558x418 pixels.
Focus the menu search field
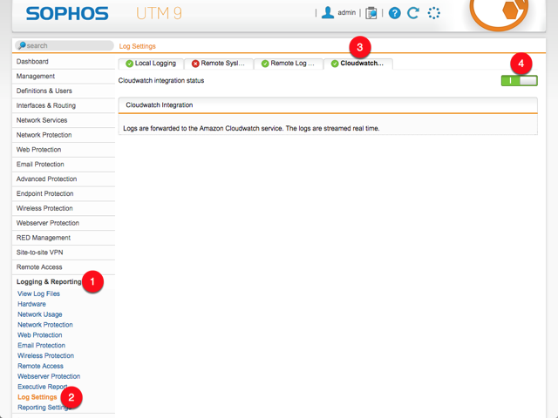point(65,45)
